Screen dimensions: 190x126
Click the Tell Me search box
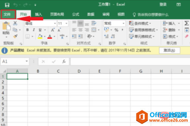coord(151,15)
